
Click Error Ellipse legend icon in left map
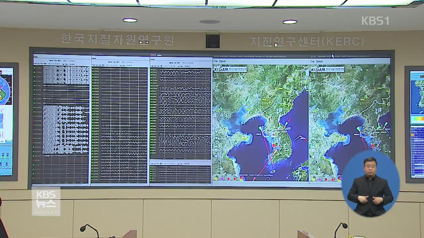[x=267, y=179]
